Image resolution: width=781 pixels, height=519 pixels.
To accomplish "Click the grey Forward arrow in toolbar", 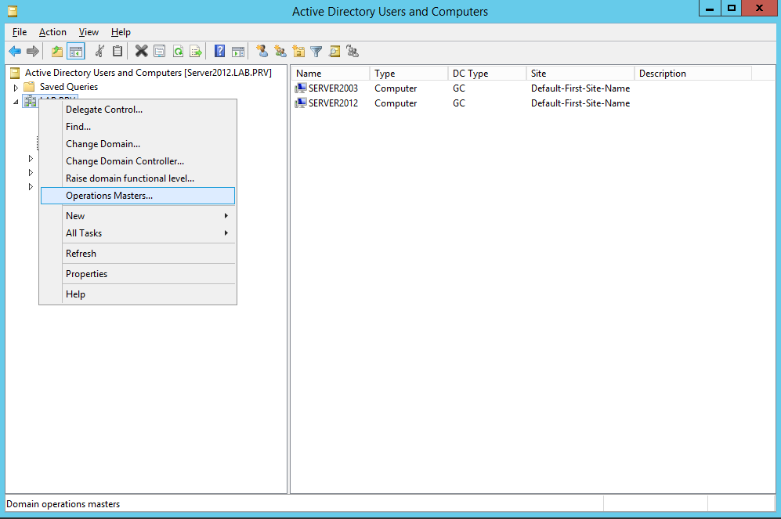I will pyautogui.click(x=33, y=51).
